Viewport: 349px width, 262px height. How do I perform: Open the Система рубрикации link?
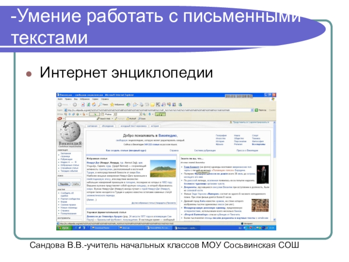pos(205,151)
